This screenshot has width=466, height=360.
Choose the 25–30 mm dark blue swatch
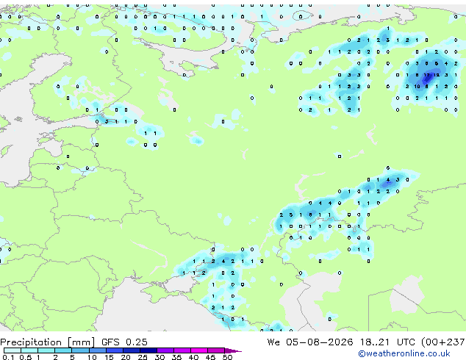[148, 350]
